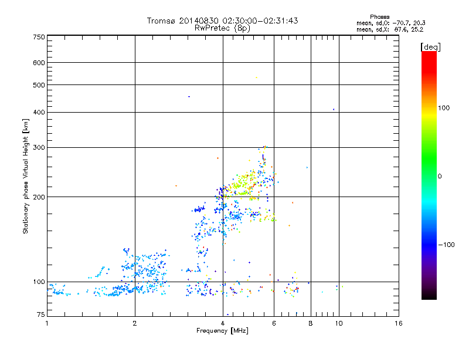Click the isolated blue point near 450 km
This screenshot has height=352, width=469.
click(189, 97)
